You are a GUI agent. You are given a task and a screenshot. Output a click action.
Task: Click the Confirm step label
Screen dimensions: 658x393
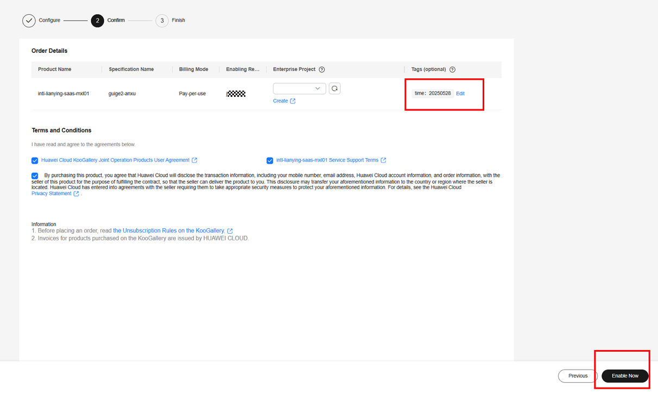click(116, 20)
